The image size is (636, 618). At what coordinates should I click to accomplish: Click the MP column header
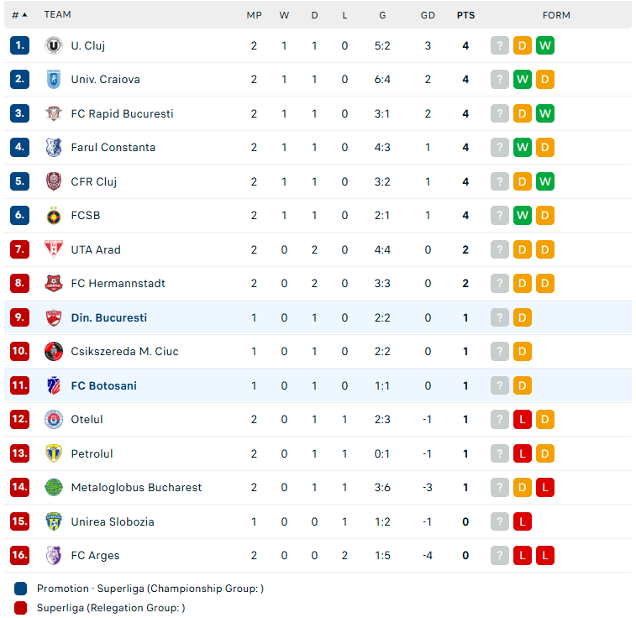[254, 15]
